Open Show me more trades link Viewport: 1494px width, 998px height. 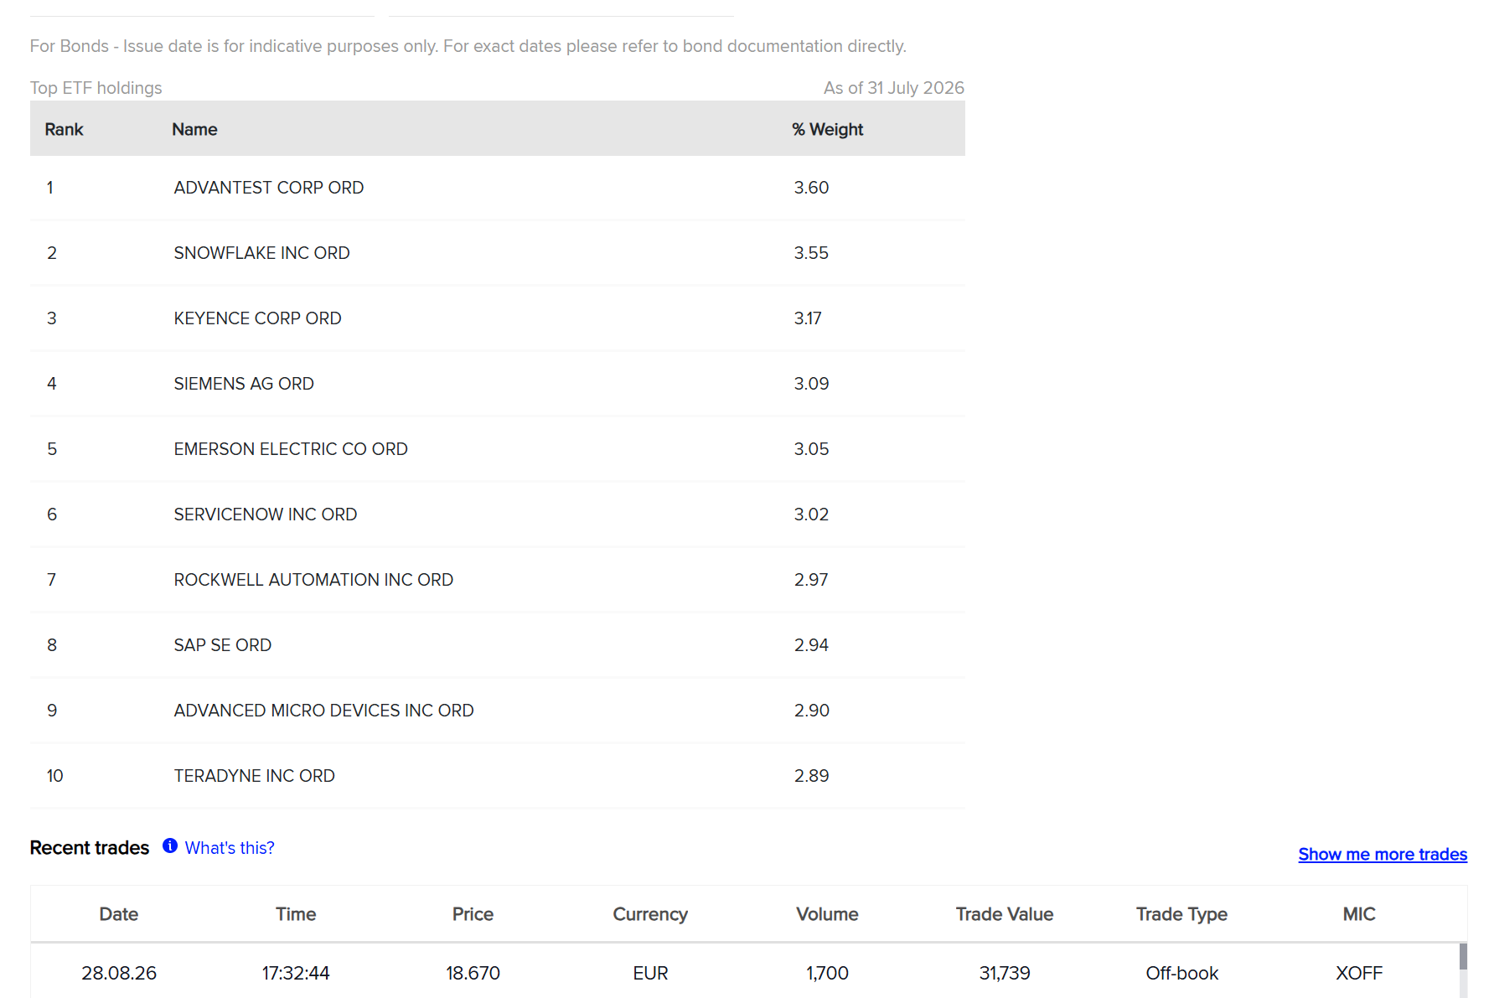(x=1383, y=855)
